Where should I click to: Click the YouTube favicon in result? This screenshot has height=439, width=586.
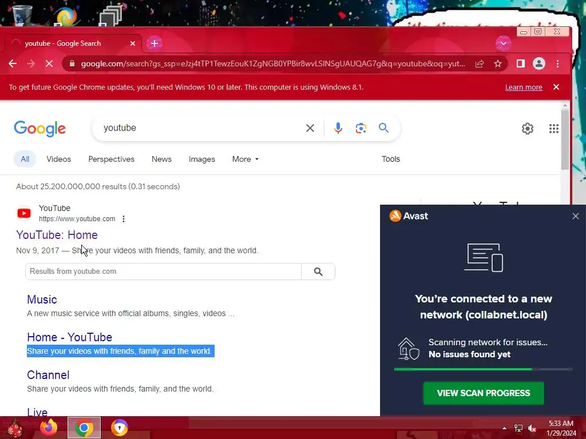click(24, 213)
